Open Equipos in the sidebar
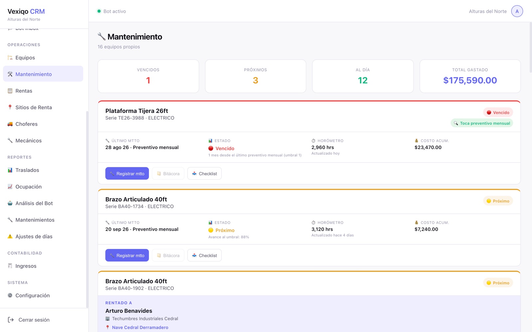532x332 pixels. (x=43, y=57)
